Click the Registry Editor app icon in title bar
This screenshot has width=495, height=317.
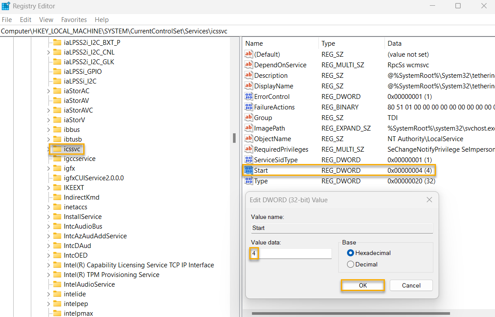(x=6, y=6)
